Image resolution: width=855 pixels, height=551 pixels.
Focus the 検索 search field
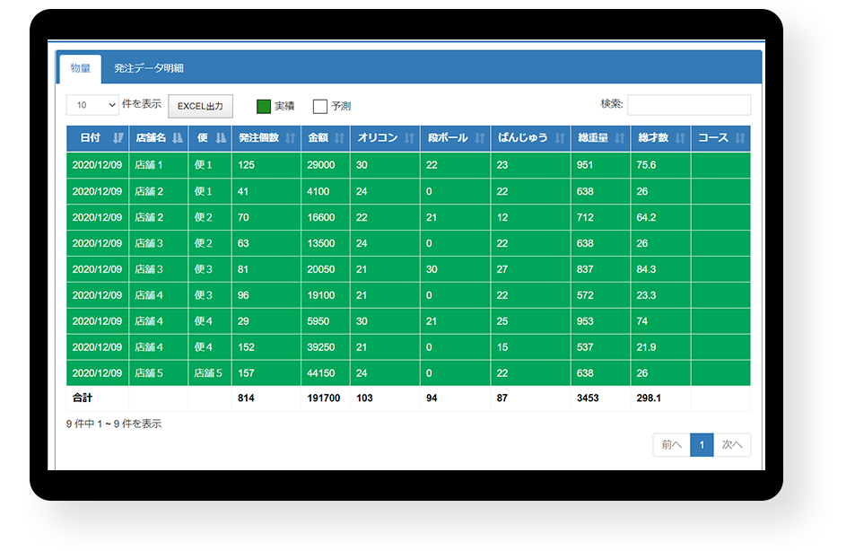click(x=689, y=105)
